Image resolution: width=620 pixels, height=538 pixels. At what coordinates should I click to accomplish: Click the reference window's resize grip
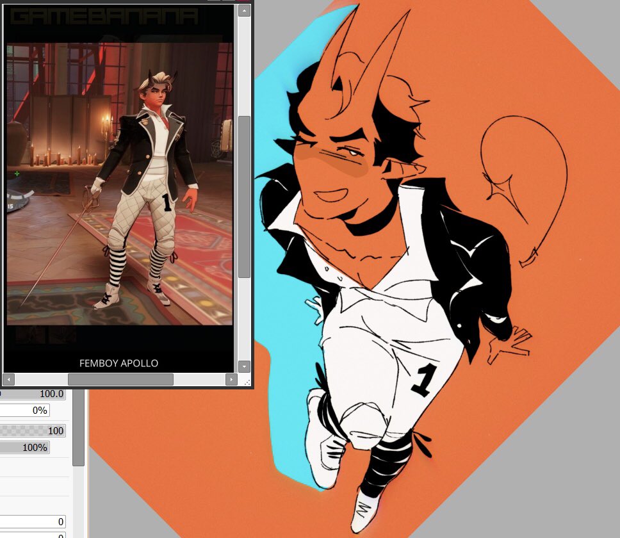[247, 382]
